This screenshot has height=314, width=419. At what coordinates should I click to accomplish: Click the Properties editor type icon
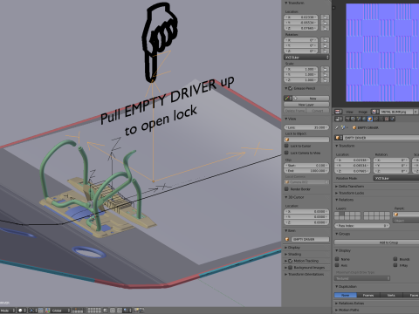point(338,119)
